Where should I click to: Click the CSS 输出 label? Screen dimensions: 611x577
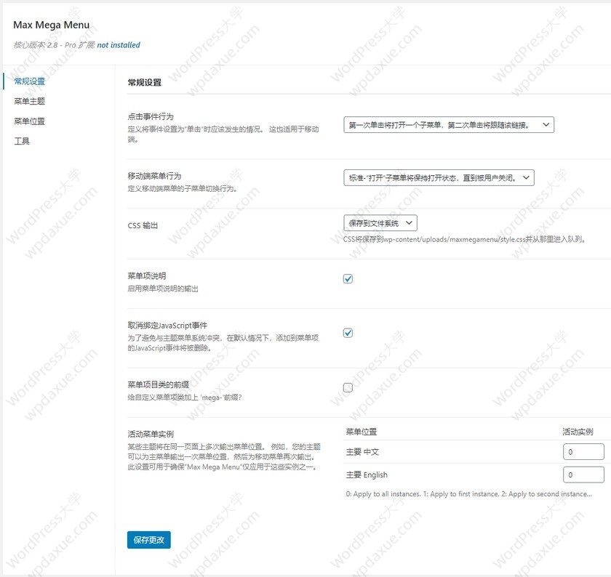coord(143,225)
